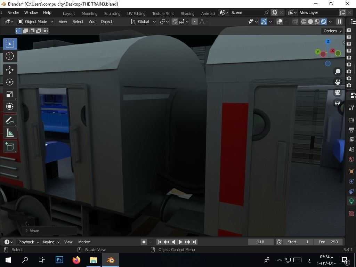Open Tool properties tab (wrench icon)
356x267 pixels.
pyautogui.click(x=351, y=108)
